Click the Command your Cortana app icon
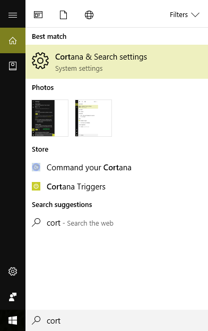The image size is (208, 331). coord(36,167)
